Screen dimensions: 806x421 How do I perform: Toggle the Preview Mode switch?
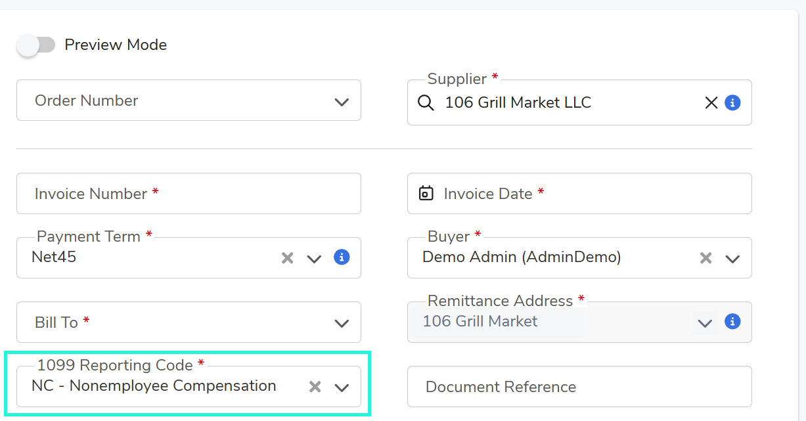[36, 45]
